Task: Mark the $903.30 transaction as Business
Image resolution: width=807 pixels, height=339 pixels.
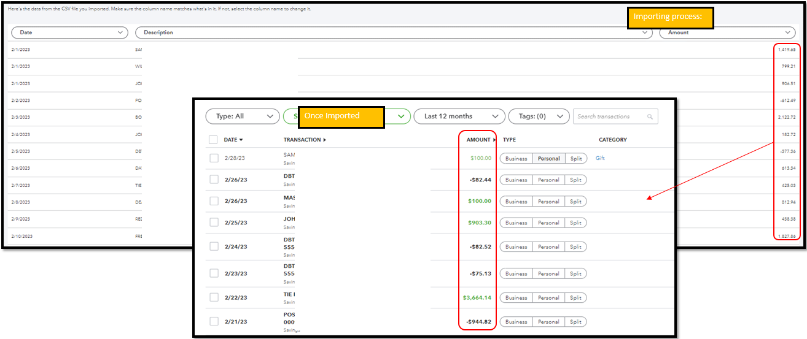Action: pyautogui.click(x=517, y=223)
